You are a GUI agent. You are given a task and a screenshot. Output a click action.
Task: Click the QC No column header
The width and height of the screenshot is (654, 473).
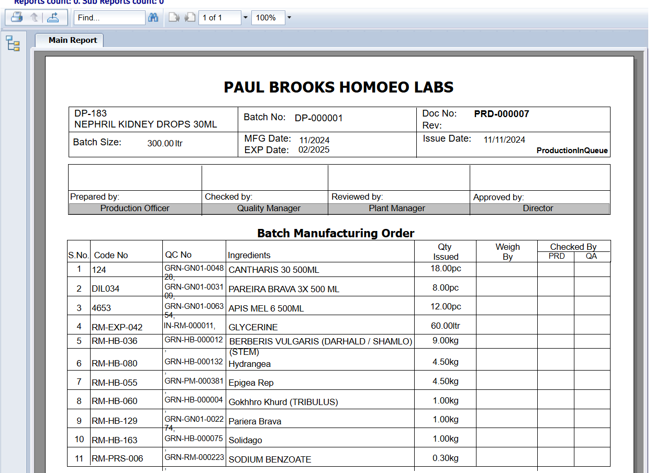178,255
